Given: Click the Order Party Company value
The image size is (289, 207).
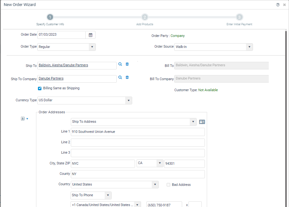Looking at the screenshot, I should point(177,36).
